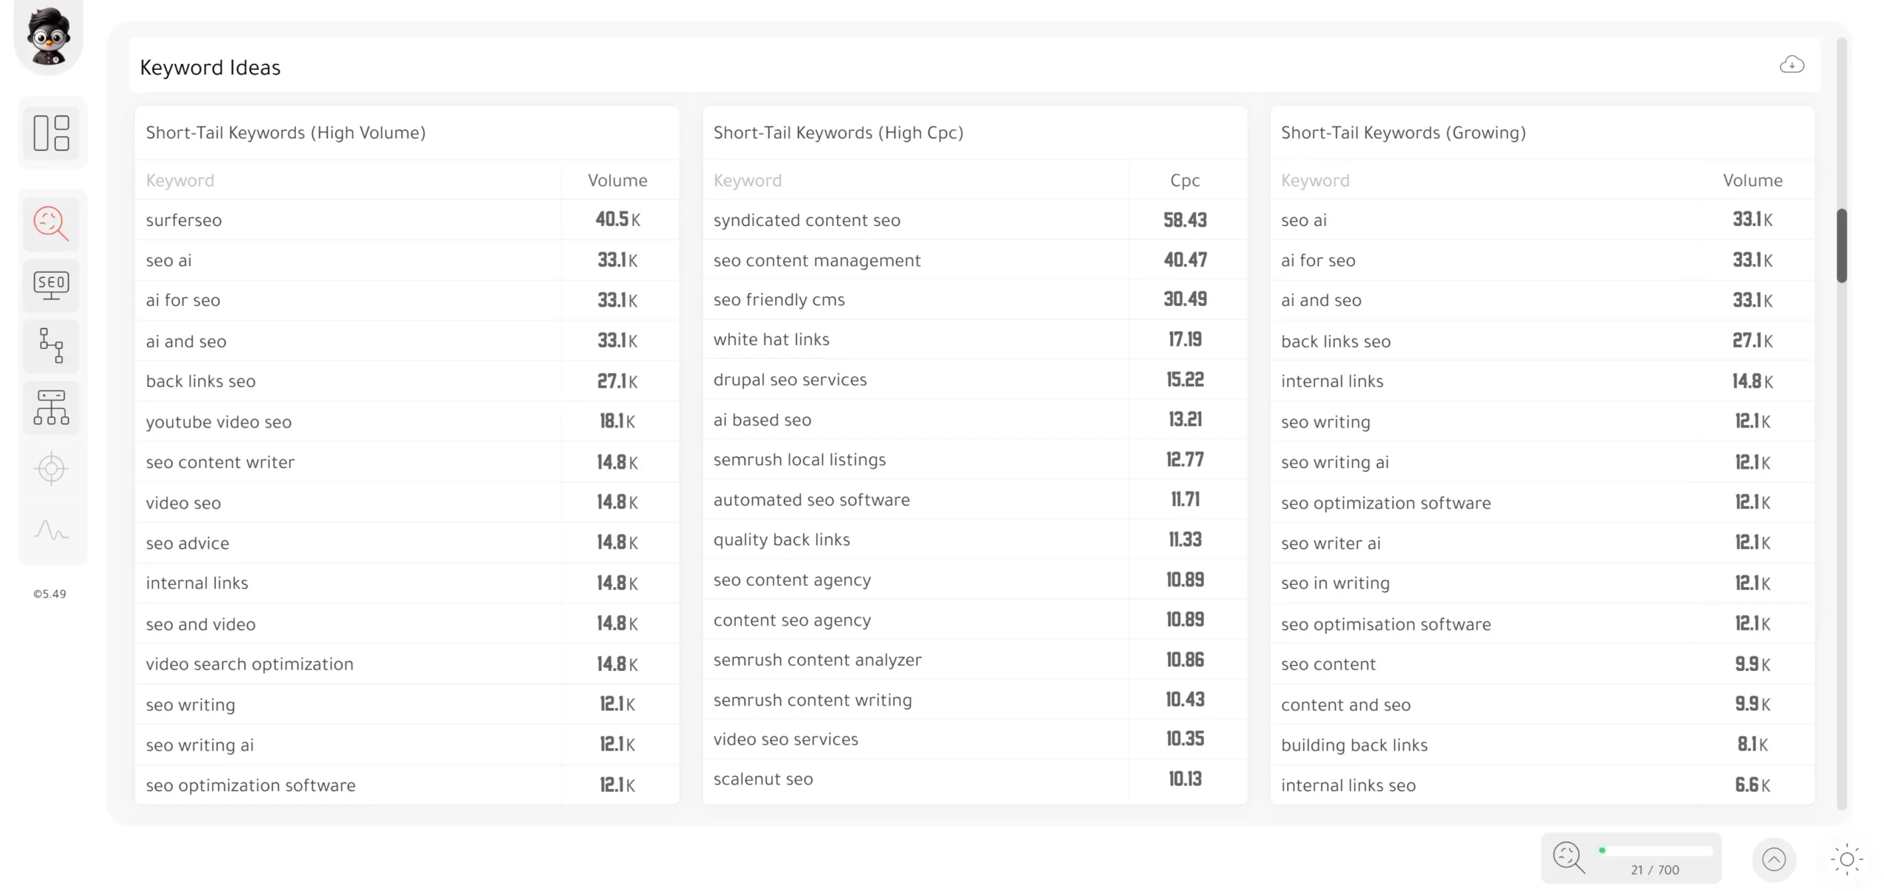The height and width of the screenshot is (891, 1884).
Task: Open the pulse wave sidebar icon
Action: 52,530
